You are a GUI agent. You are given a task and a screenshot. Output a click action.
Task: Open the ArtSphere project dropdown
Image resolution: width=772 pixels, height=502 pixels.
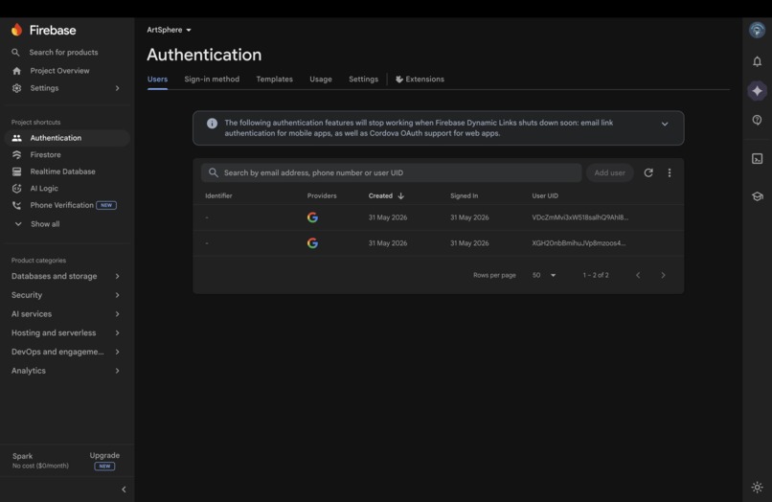[x=169, y=30]
